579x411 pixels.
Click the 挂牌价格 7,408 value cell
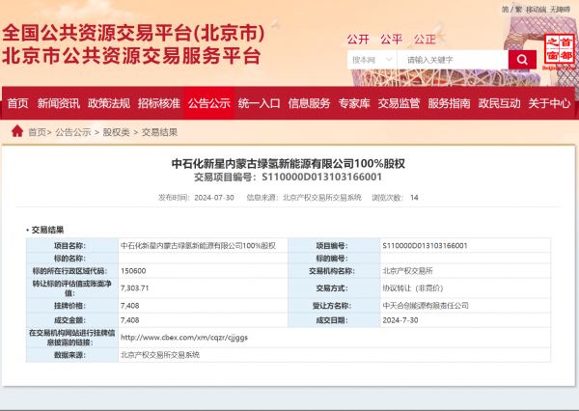(203, 306)
